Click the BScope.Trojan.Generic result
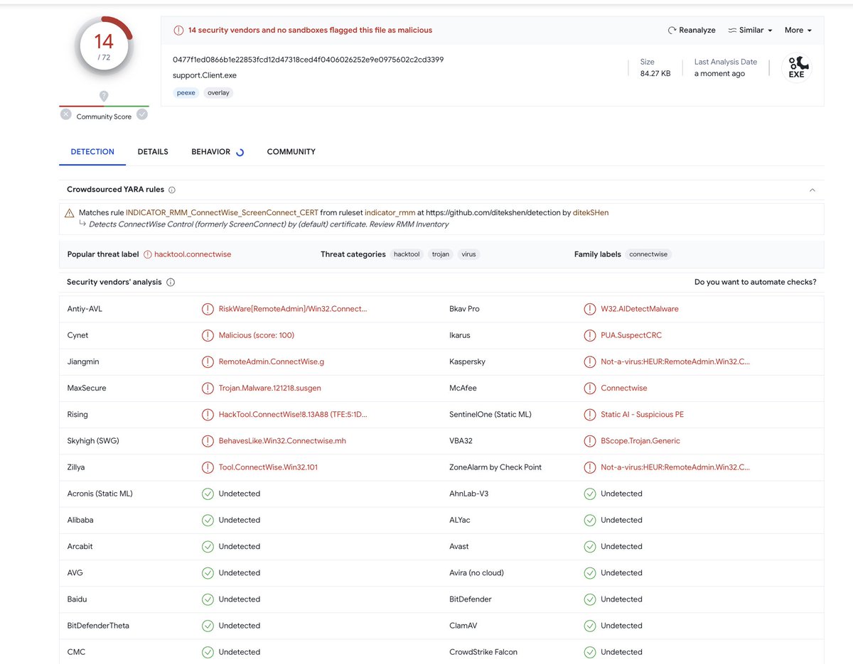The height and width of the screenshot is (664, 853). tap(640, 441)
